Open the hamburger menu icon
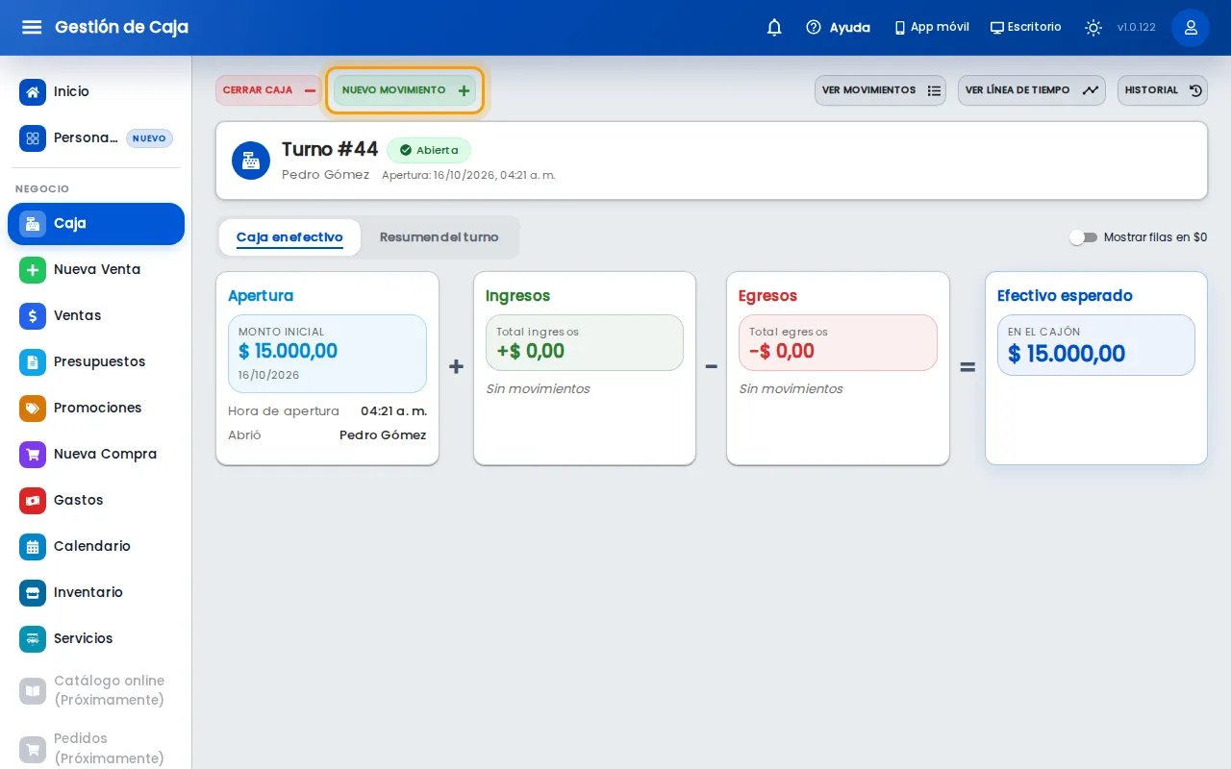 32,27
